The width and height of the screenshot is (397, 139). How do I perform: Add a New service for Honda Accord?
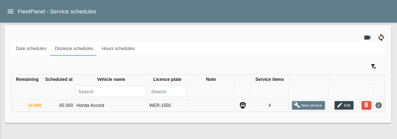[x=308, y=105]
